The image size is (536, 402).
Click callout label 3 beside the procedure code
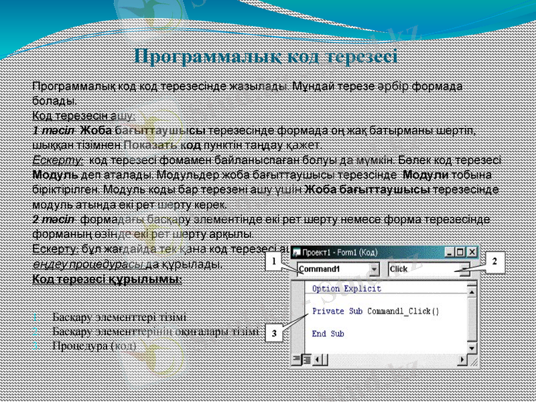point(273,332)
